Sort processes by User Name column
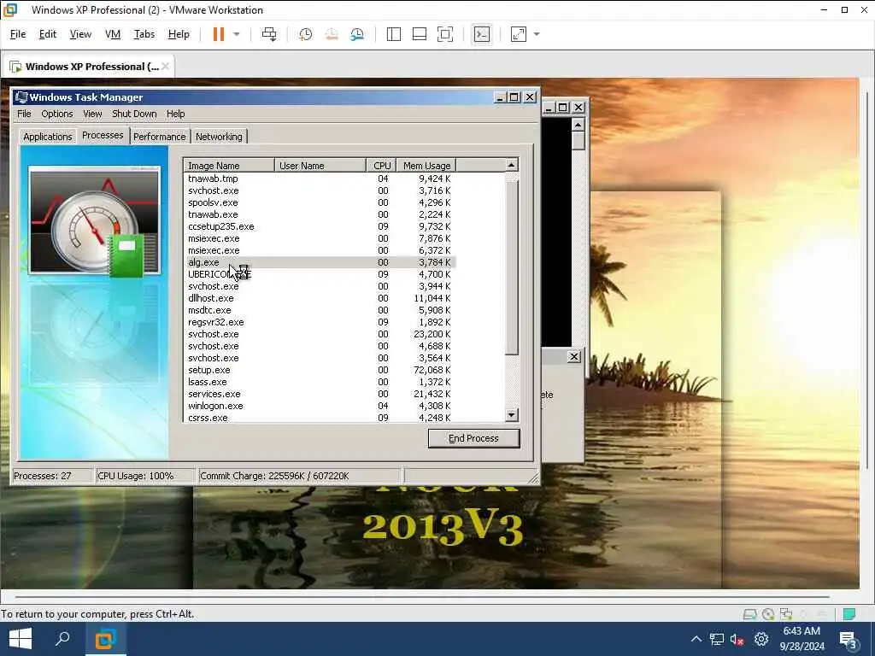Image resolution: width=875 pixels, height=656 pixels. 320,166
